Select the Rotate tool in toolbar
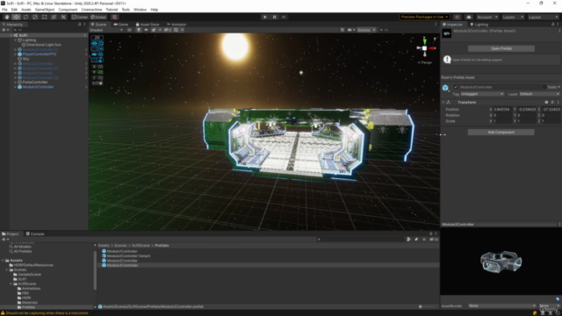Image resolution: width=562 pixels, height=316 pixels. pyautogui.click(x=25, y=17)
